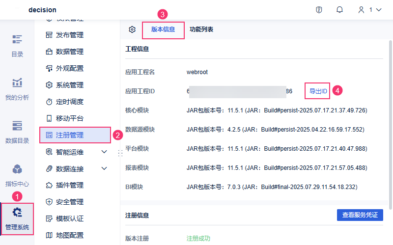Open the user account dropdown
Image resolution: width=393 pixels, height=245 pixels.
coord(369,10)
